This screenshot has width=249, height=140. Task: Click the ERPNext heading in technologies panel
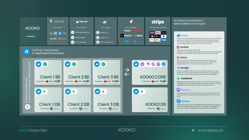183,101
